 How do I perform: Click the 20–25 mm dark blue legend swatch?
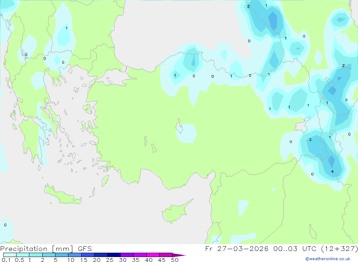pyautogui.click(x=101, y=255)
